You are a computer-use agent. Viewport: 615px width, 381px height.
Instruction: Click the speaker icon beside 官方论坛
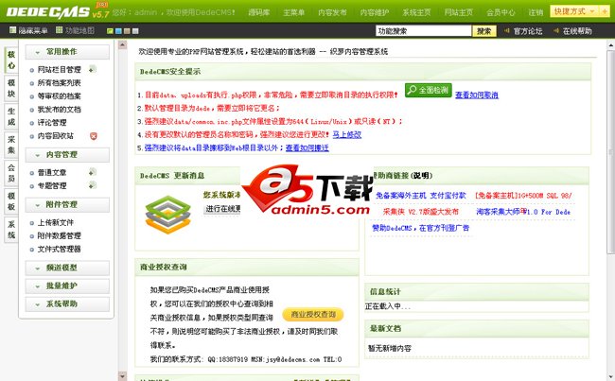pos(507,30)
